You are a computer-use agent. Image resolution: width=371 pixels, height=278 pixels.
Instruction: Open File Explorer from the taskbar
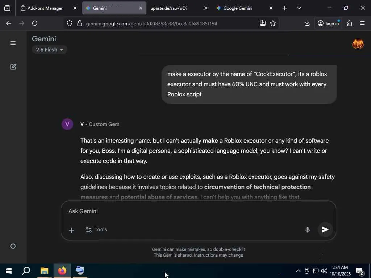click(44, 271)
